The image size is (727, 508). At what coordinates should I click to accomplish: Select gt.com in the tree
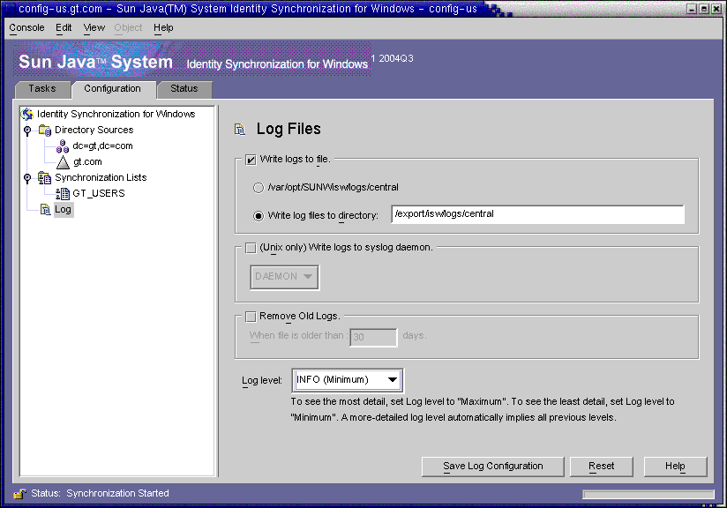[x=87, y=162]
